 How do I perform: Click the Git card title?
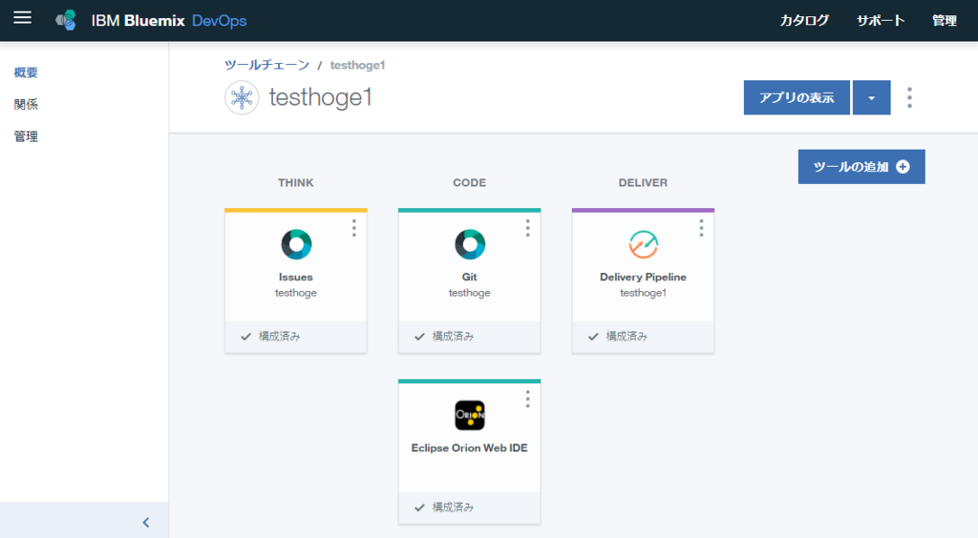(x=470, y=277)
